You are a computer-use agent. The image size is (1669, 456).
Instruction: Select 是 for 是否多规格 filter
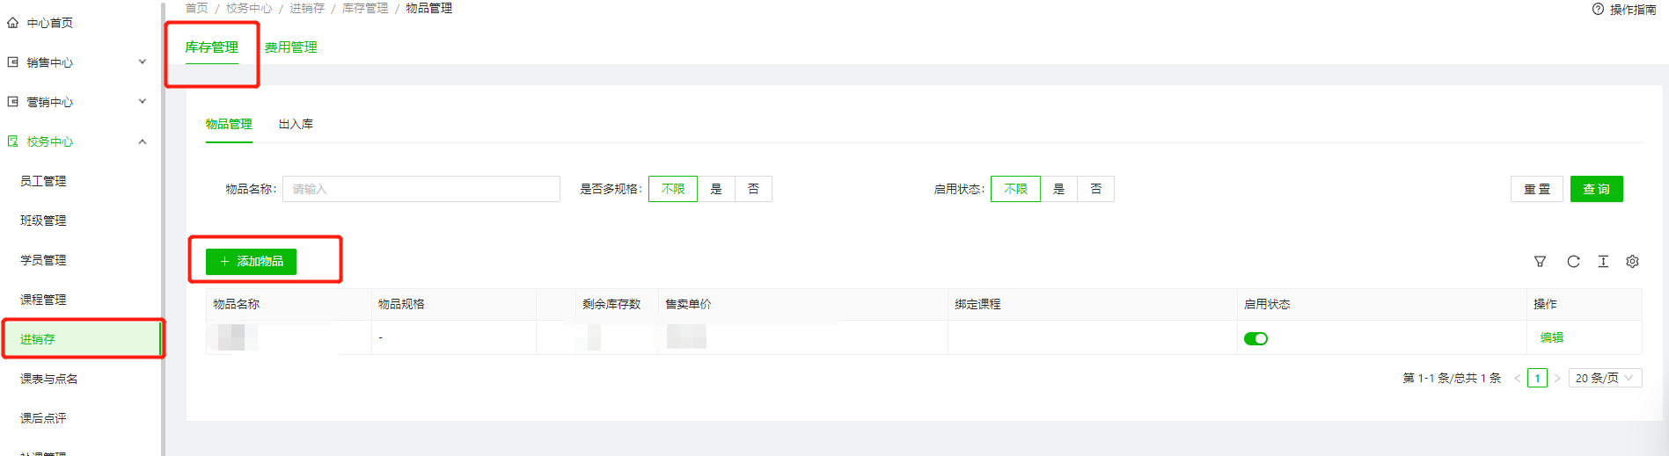716,189
